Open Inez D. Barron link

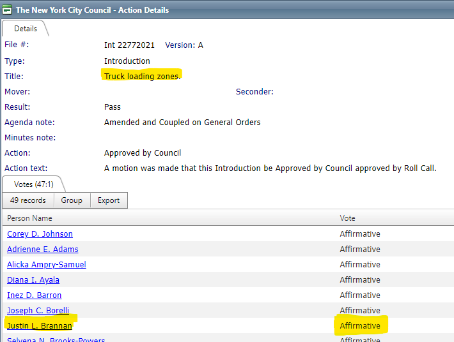coord(34,295)
